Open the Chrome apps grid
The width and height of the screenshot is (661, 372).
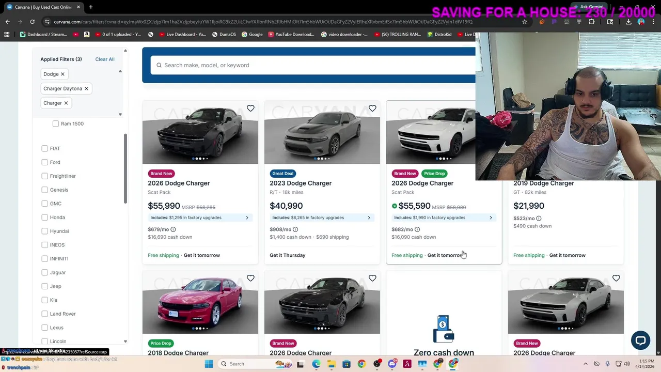7,35
